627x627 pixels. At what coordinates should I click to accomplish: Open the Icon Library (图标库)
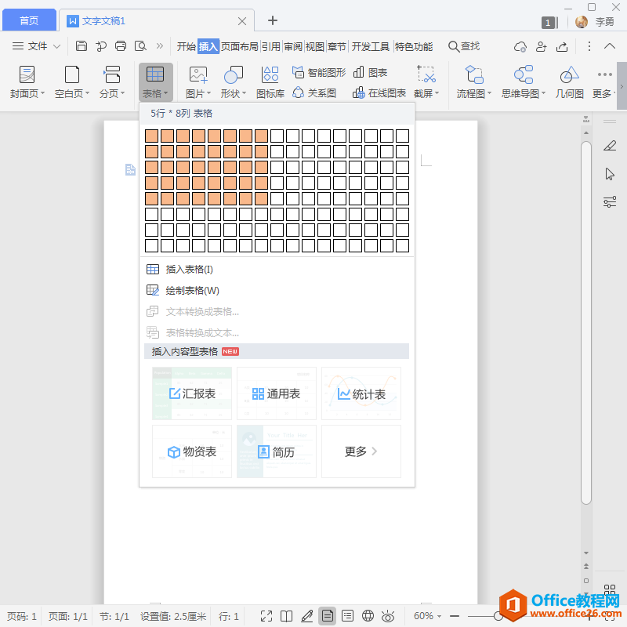coord(270,83)
